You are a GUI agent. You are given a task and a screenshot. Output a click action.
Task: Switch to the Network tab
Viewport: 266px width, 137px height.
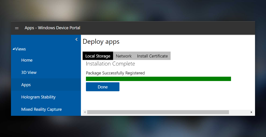tap(124, 56)
